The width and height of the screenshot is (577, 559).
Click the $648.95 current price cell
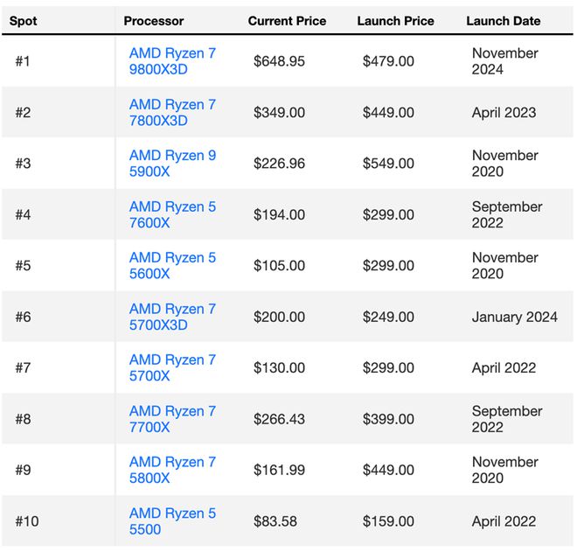coord(279,61)
